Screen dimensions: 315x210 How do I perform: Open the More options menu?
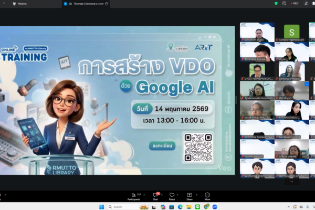207,196
